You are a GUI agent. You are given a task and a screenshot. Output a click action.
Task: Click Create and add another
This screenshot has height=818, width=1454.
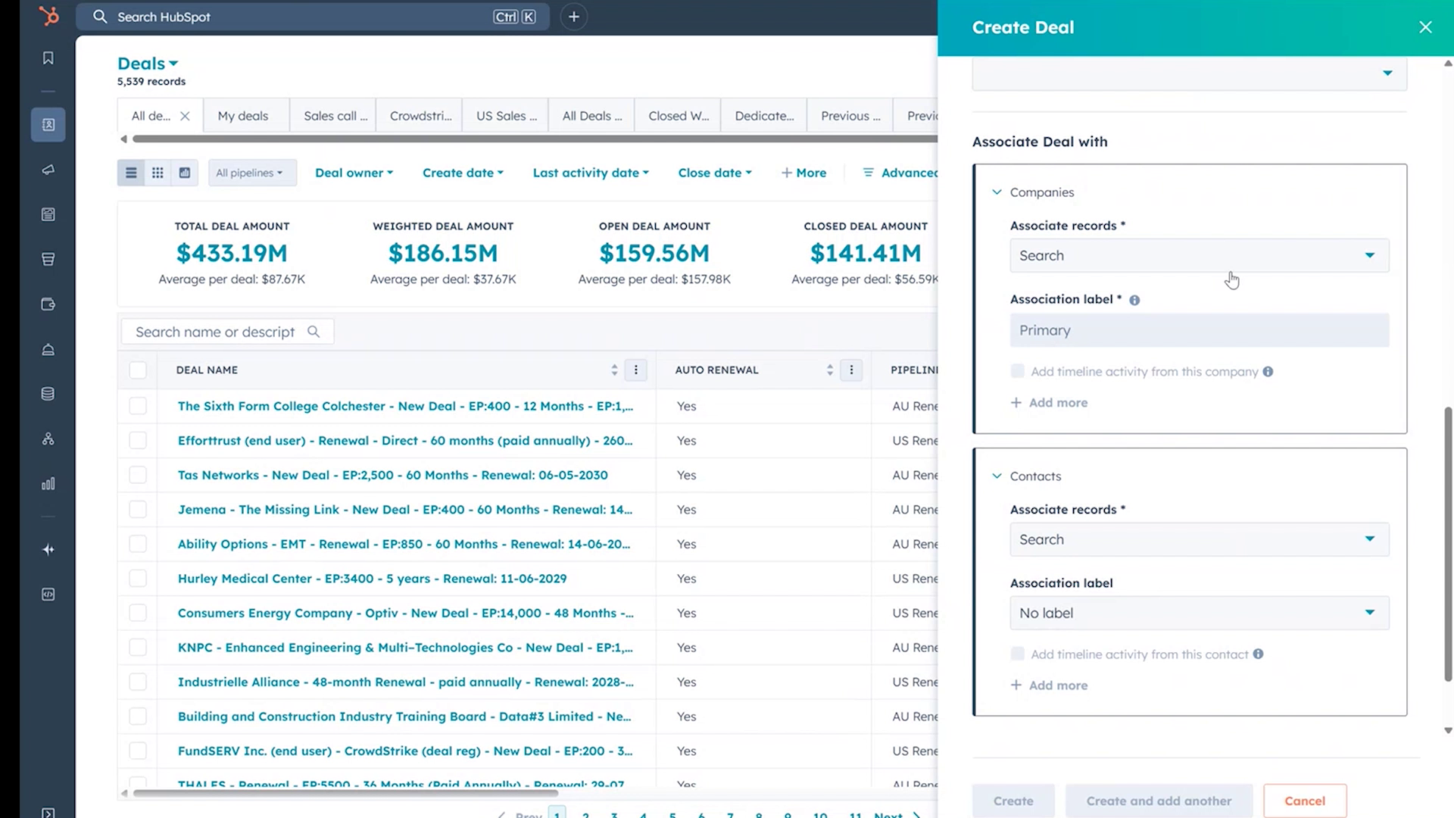1159,801
